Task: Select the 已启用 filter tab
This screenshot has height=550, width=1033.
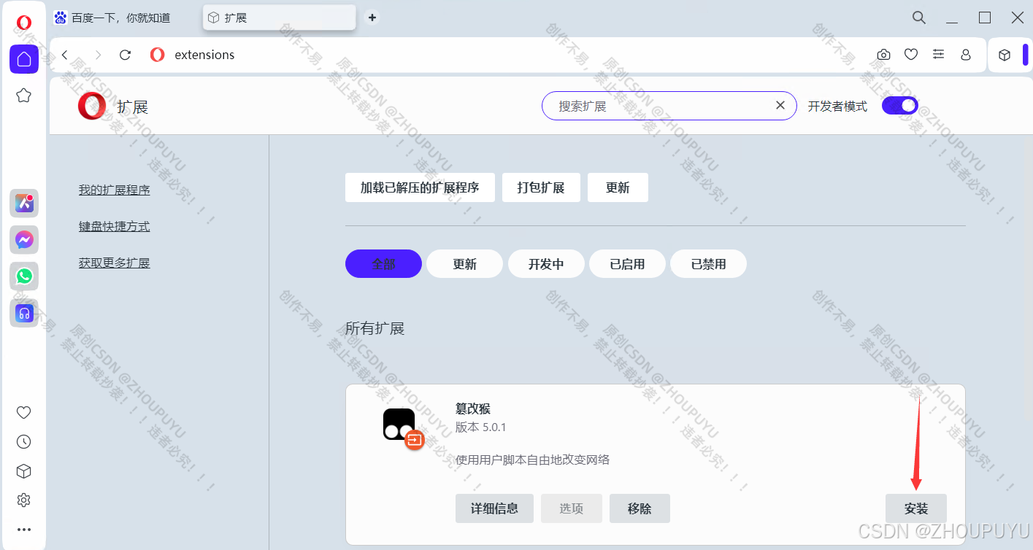Action: [627, 264]
